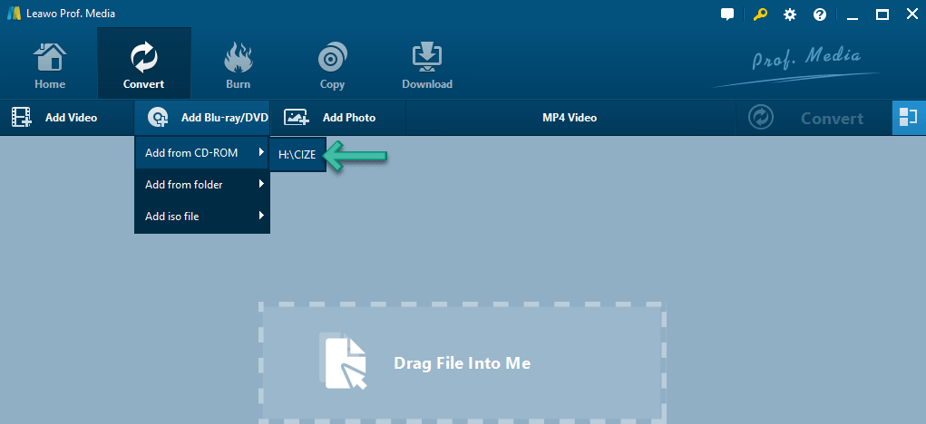Open help question mark icon

[820, 14]
